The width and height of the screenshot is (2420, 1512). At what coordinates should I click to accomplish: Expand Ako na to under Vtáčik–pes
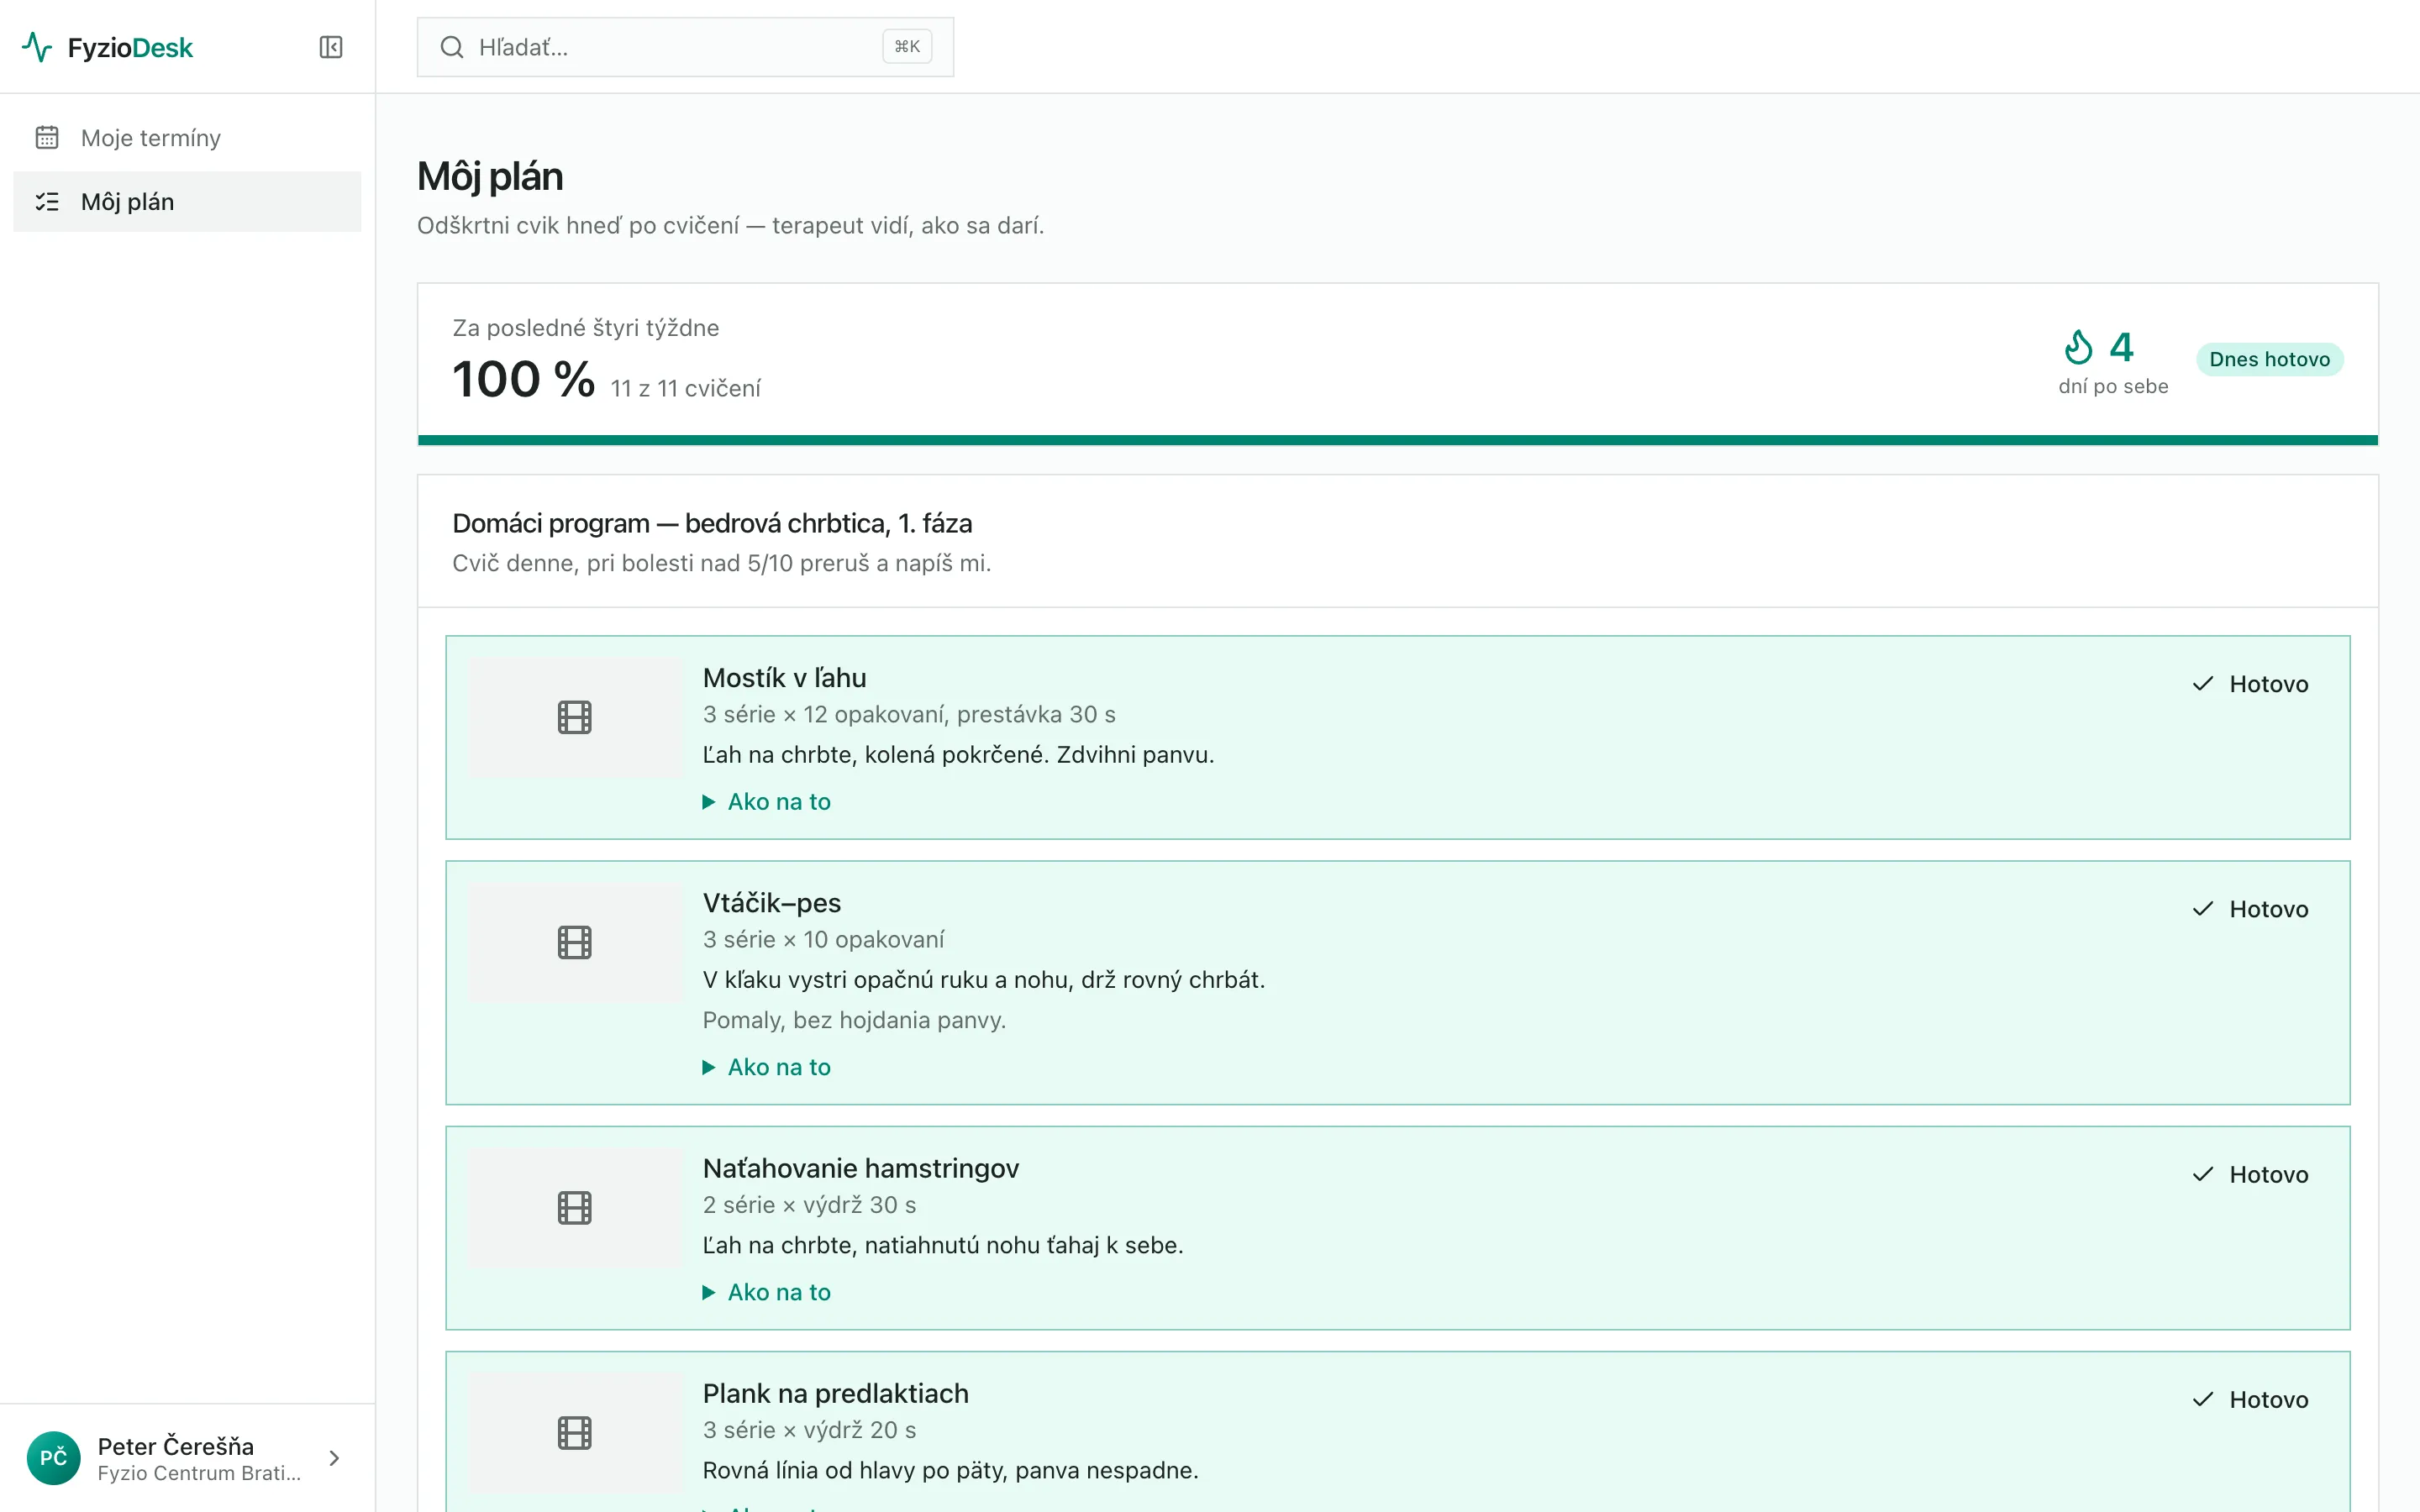tap(767, 1067)
